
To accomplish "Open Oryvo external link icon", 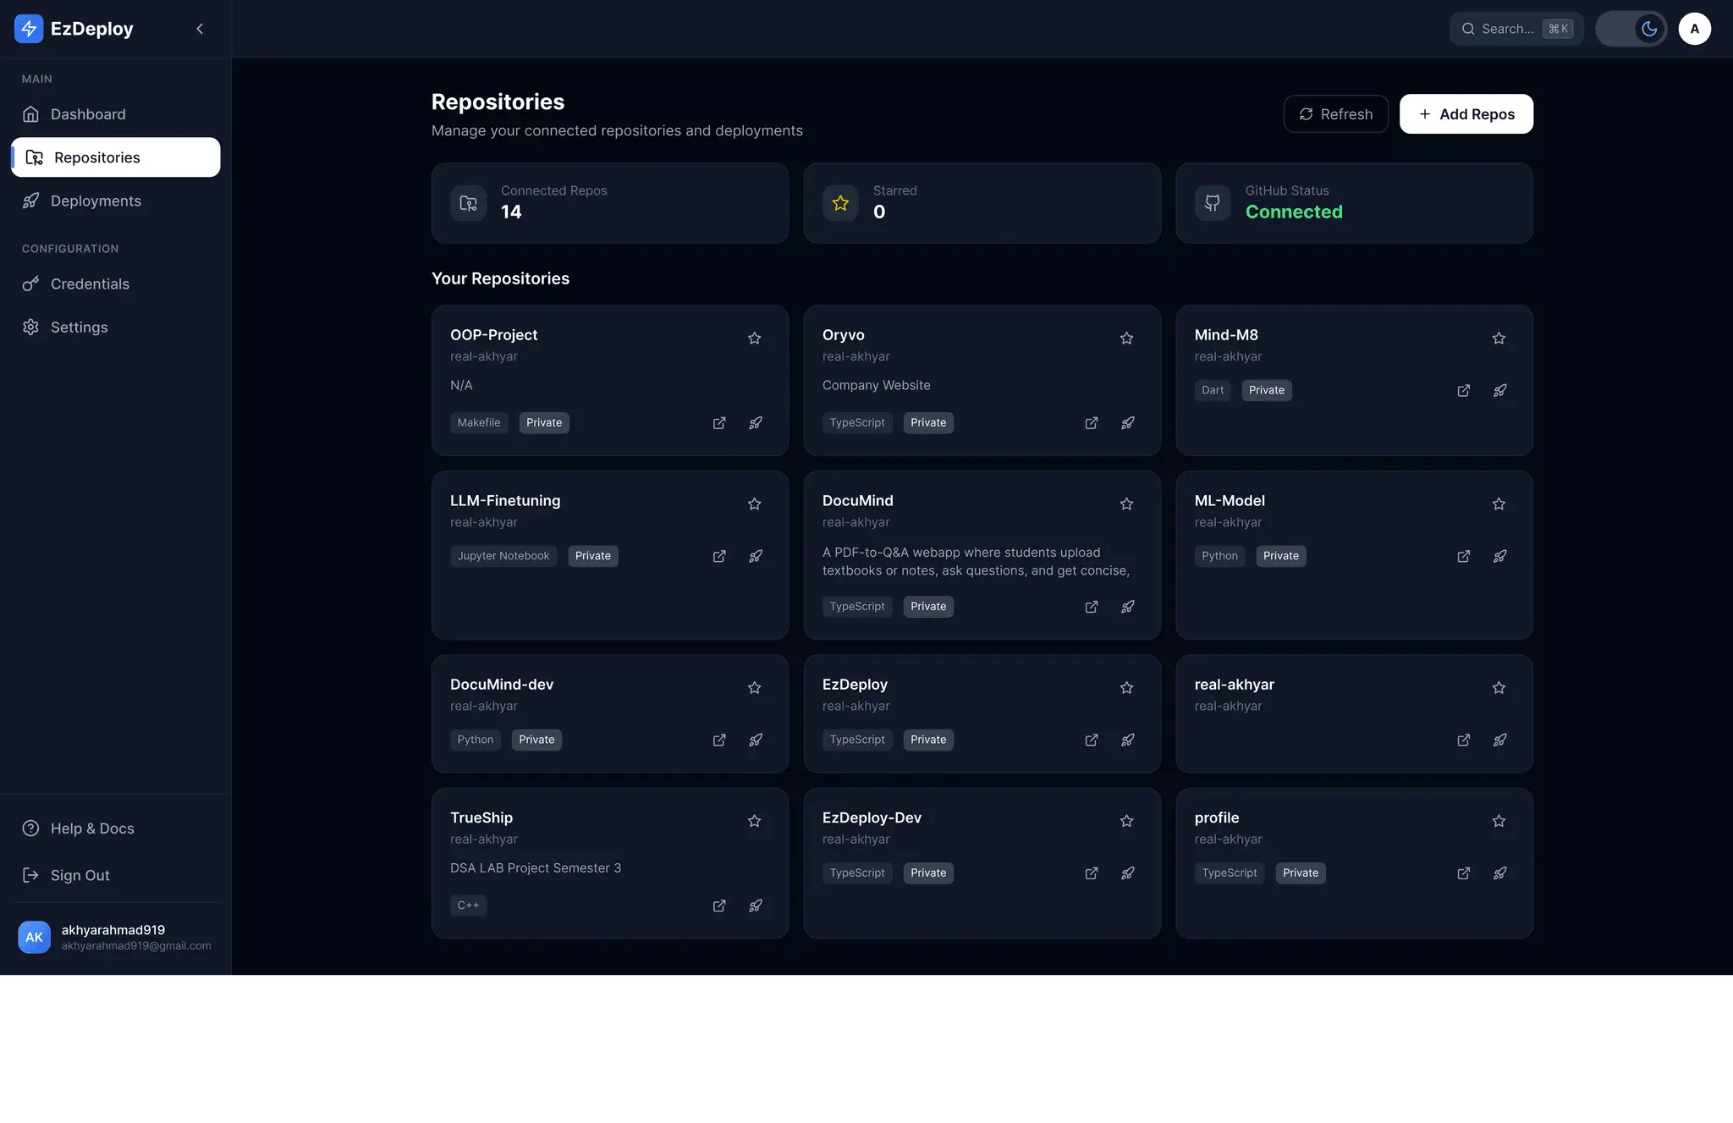I will click(1092, 423).
